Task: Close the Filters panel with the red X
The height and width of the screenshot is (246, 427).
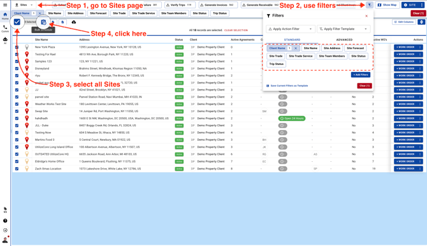Action: (x=366, y=16)
